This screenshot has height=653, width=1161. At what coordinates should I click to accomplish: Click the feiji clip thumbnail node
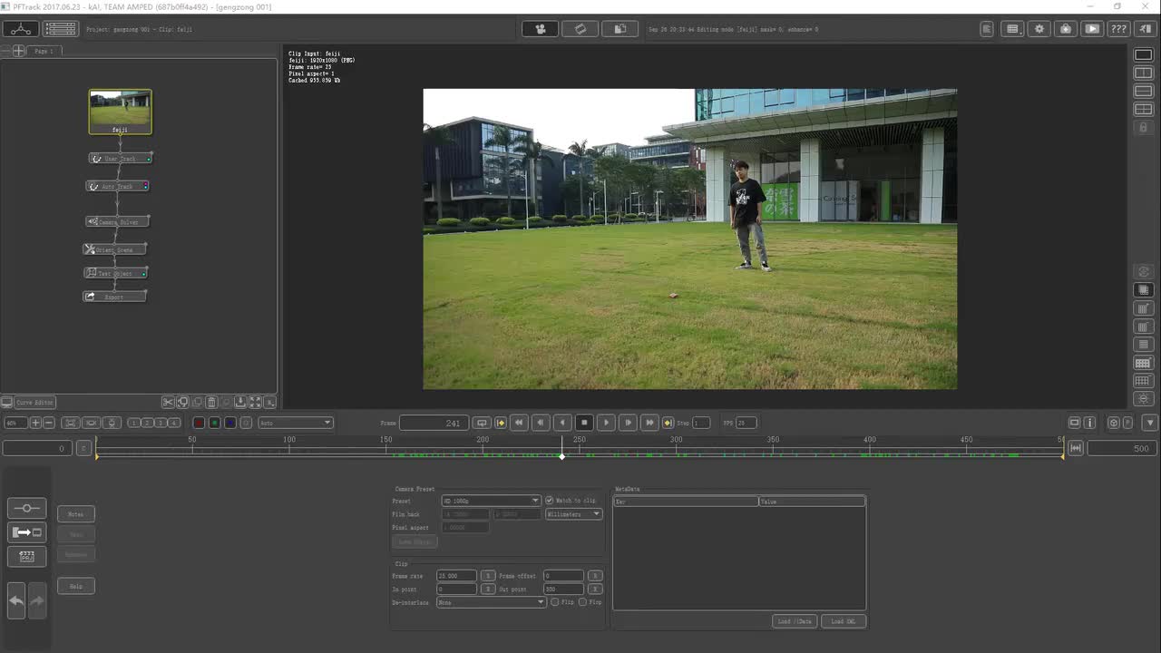pyautogui.click(x=121, y=110)
